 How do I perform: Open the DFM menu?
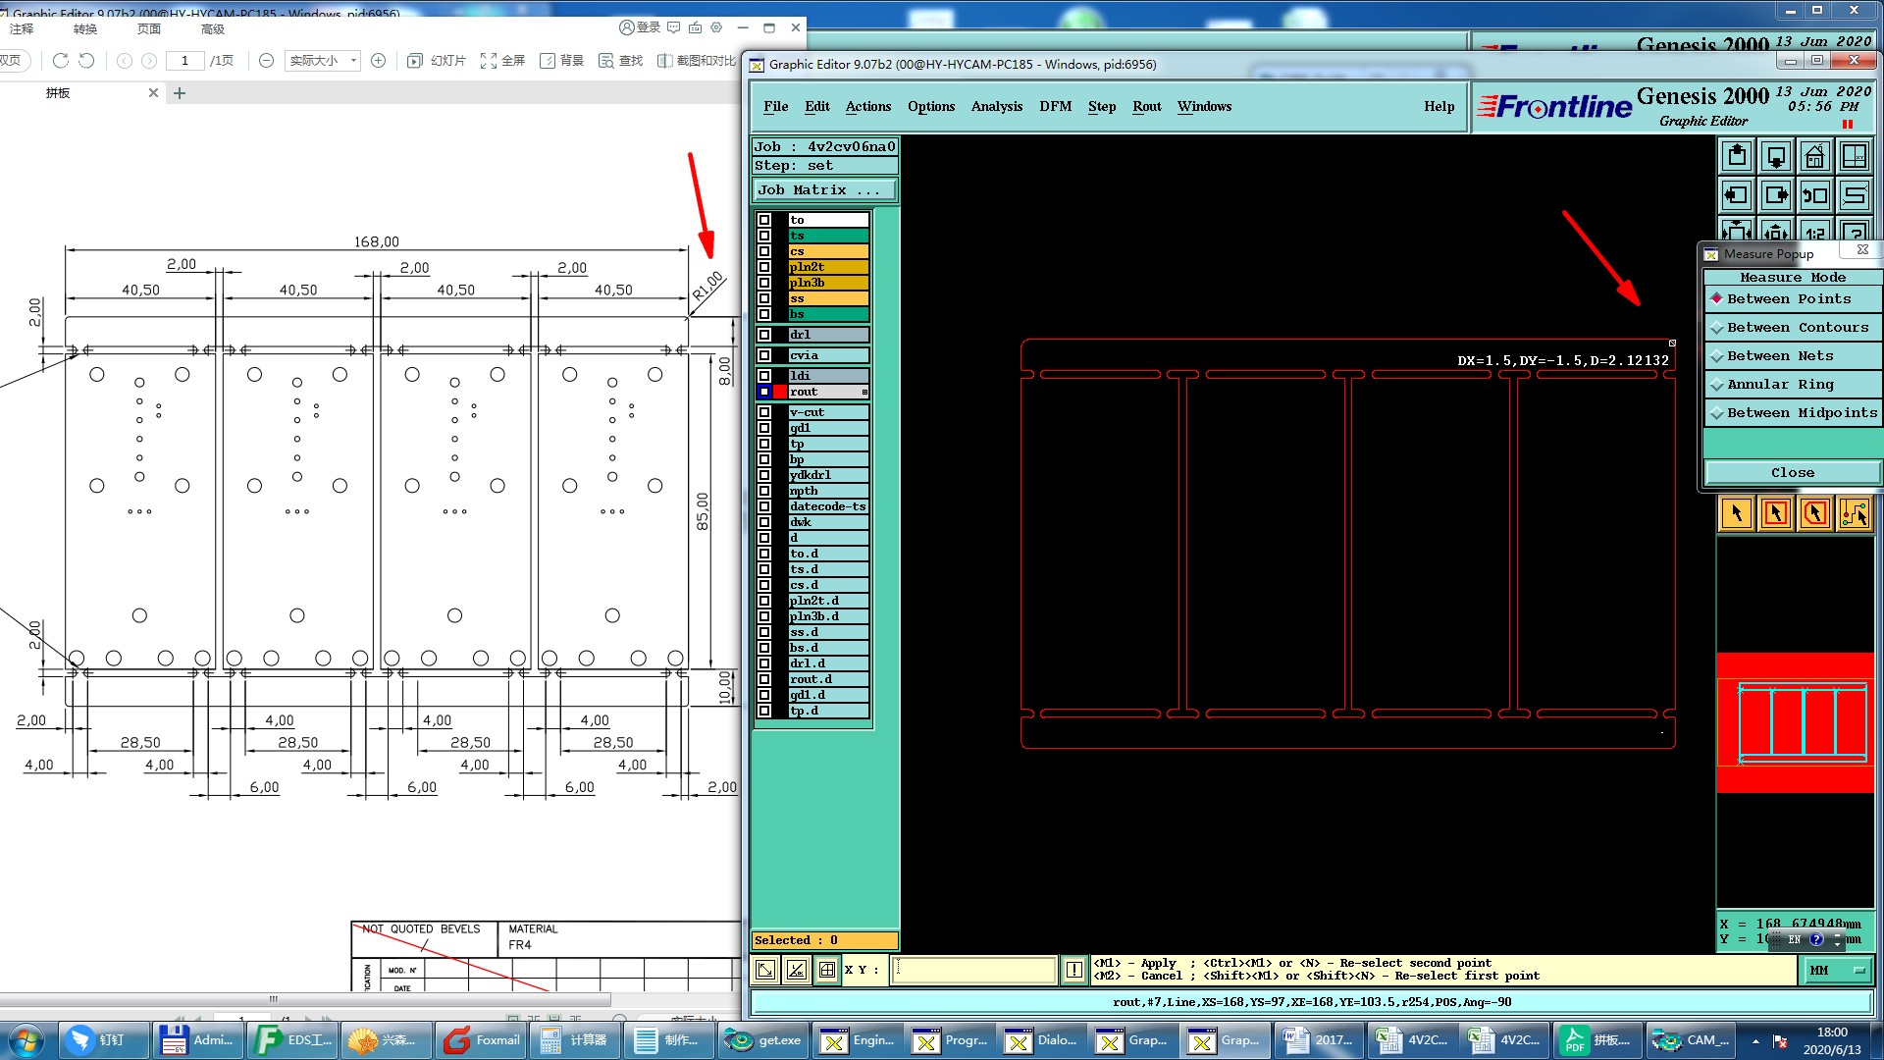(x=1055, y=107)
